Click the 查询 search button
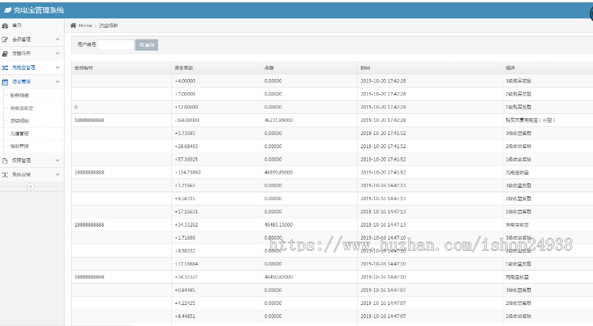 (146, 45)
